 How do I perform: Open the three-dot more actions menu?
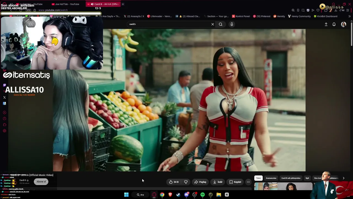(x=248, y=182)
